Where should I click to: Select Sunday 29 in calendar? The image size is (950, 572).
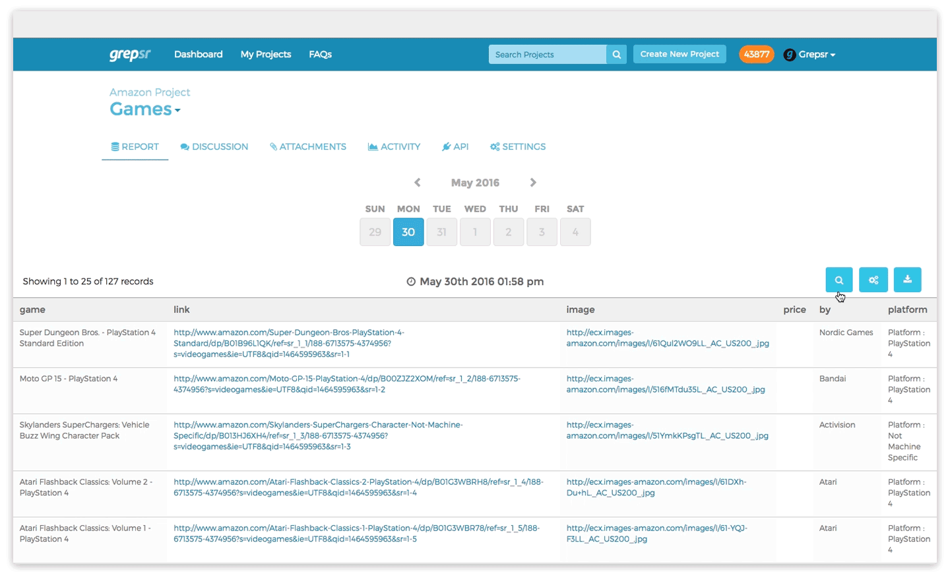coord(375,232)
